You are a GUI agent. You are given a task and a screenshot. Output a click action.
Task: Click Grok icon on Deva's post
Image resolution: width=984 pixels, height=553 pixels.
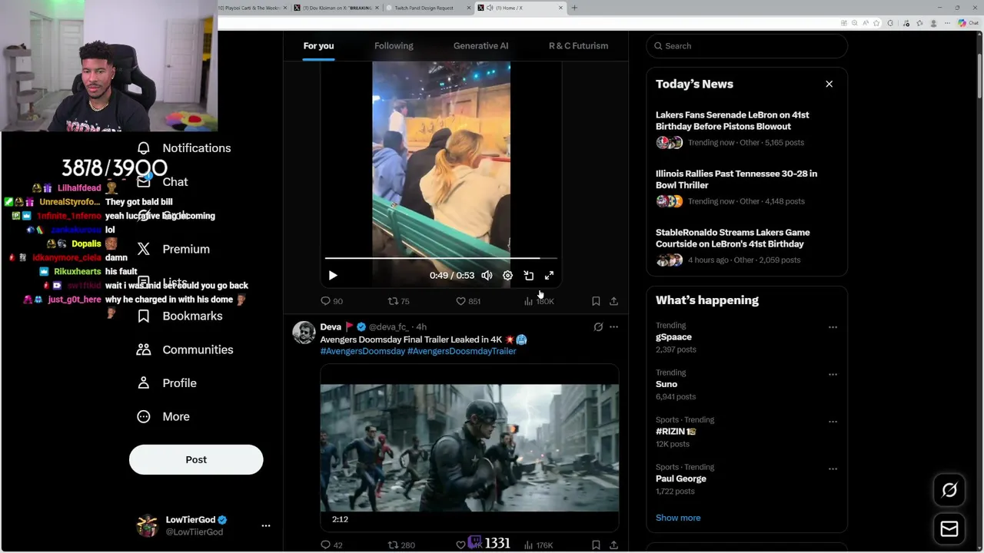pos(598,326)
